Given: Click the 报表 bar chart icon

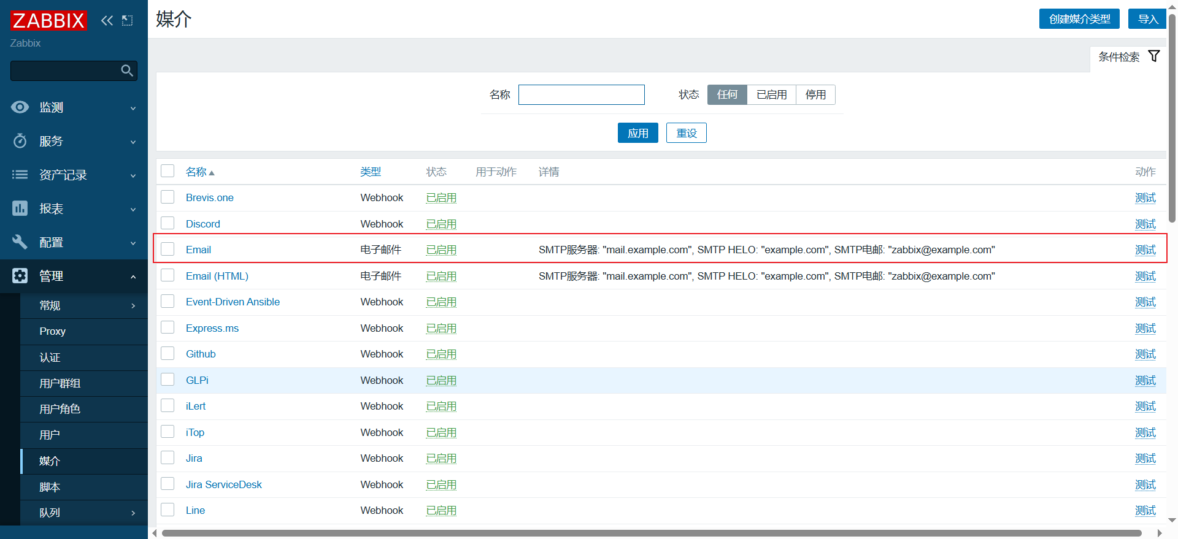Looking at the screenshot, I should click(x=20, y=208).
